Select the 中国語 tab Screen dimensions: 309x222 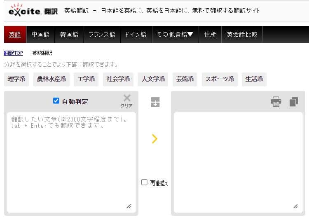click(x=40, y=35)
